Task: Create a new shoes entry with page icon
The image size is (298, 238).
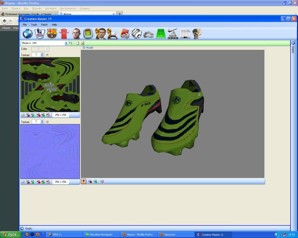Action: pyautogui.click(x=77, y=43)
